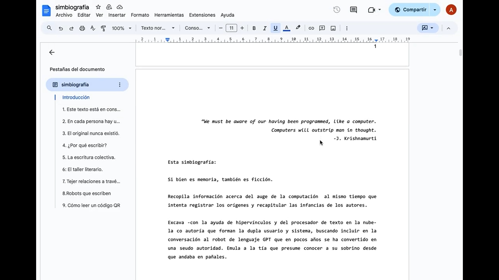Open the comments panel icon

(353, 10)
